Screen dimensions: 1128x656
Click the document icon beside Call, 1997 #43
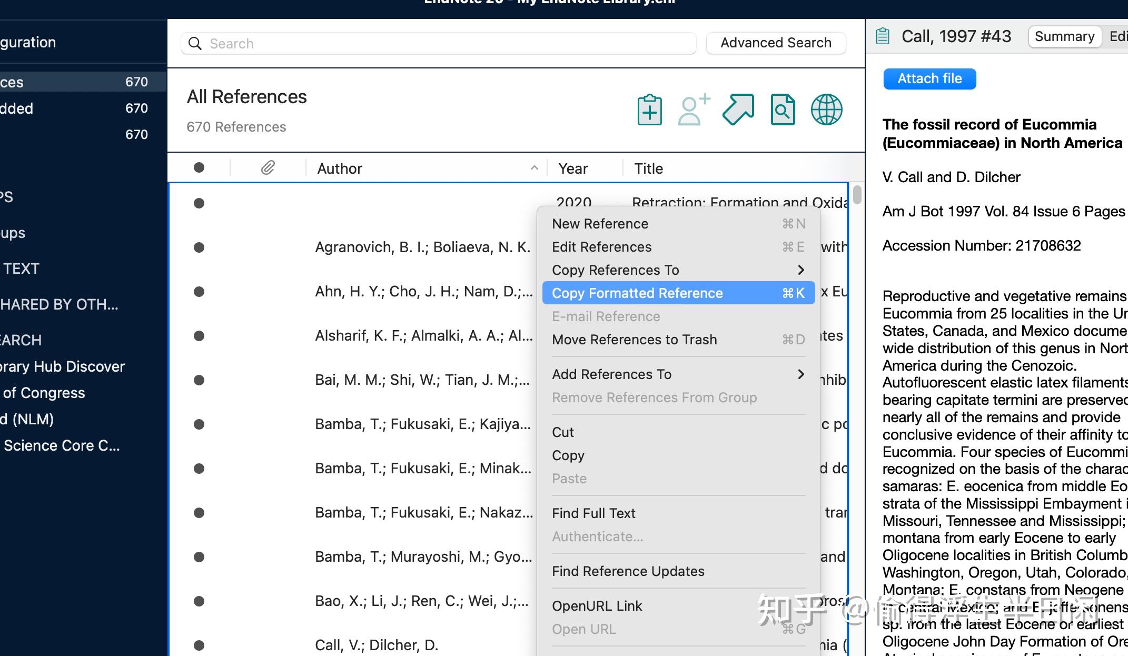click(x=883, y=36)
